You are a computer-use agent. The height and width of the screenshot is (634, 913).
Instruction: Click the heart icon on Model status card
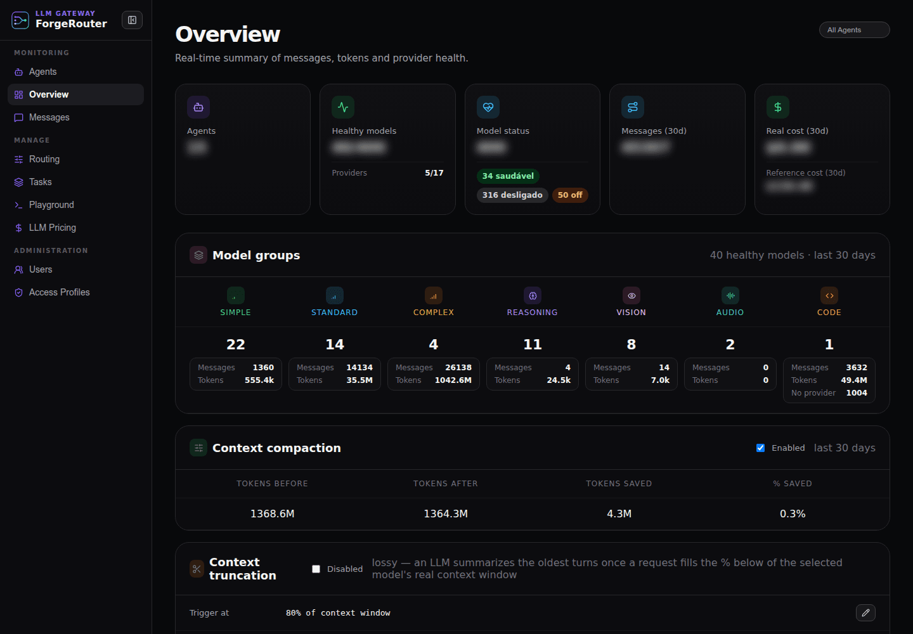click(488, 107)
